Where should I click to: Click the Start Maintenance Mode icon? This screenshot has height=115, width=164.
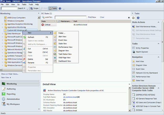[134, 27]
